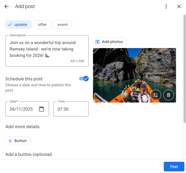Turn off the Schedule this post switch
Image resolution: width=186 pixels, height=173 pixels.
84,78
